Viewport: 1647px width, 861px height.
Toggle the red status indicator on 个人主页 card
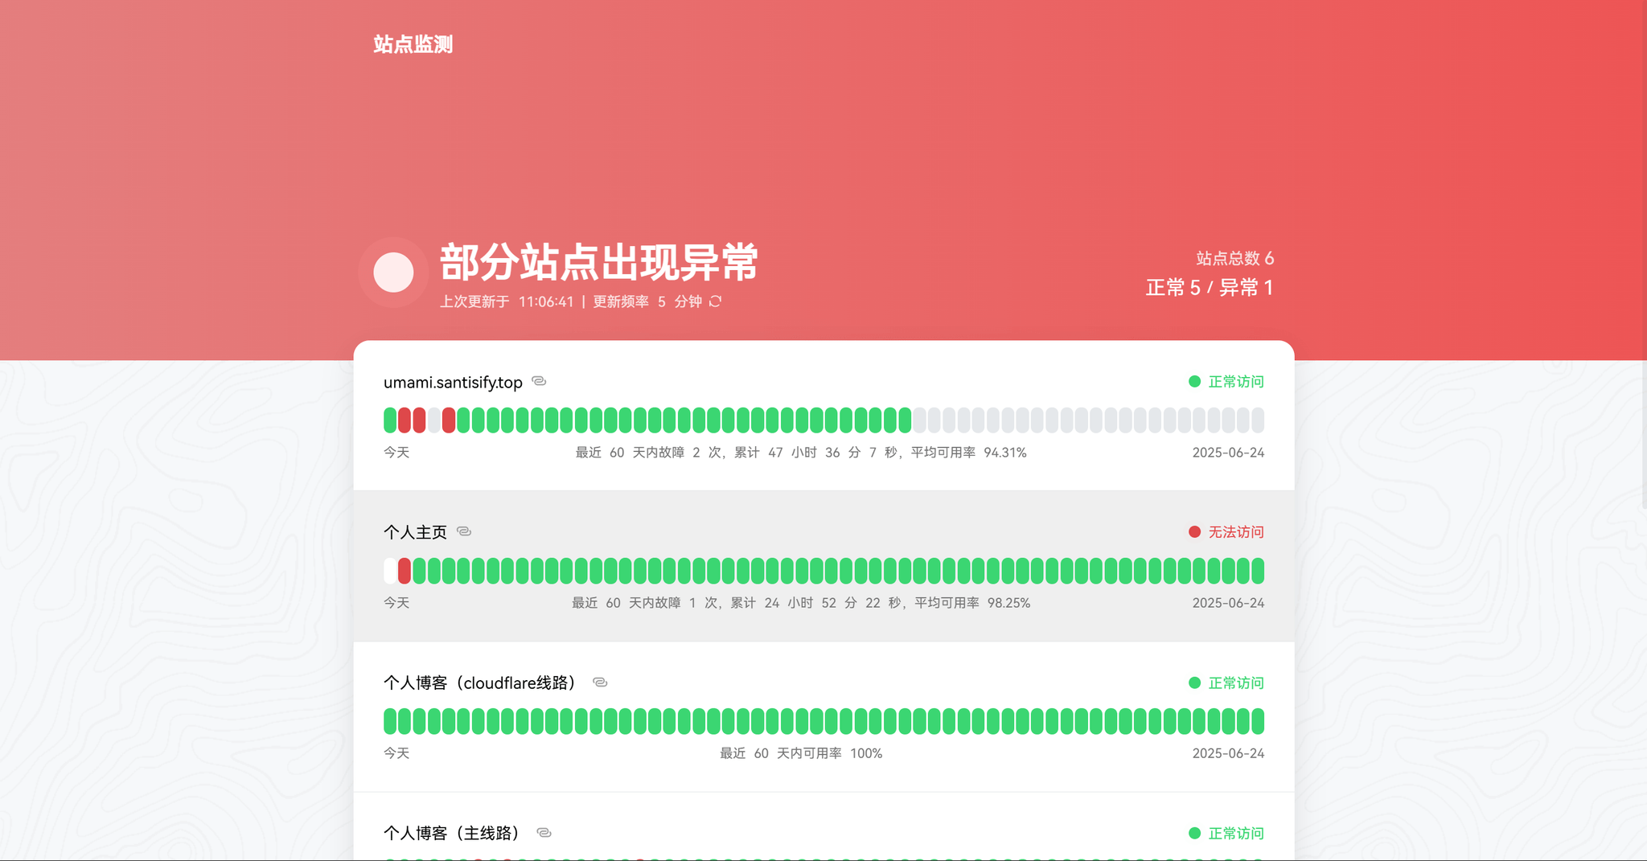[x=1193, y=531]
